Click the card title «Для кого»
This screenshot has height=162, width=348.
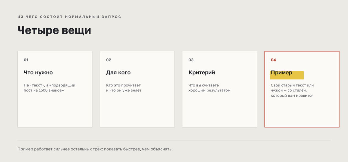click(118, 73)
